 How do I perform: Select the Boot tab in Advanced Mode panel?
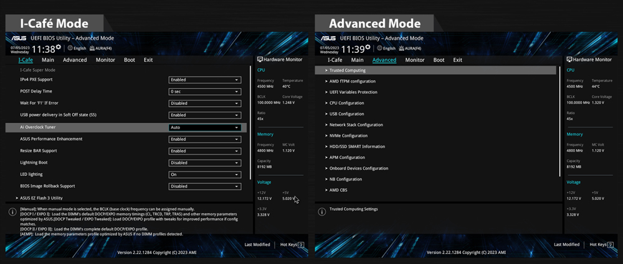(439, 60)
